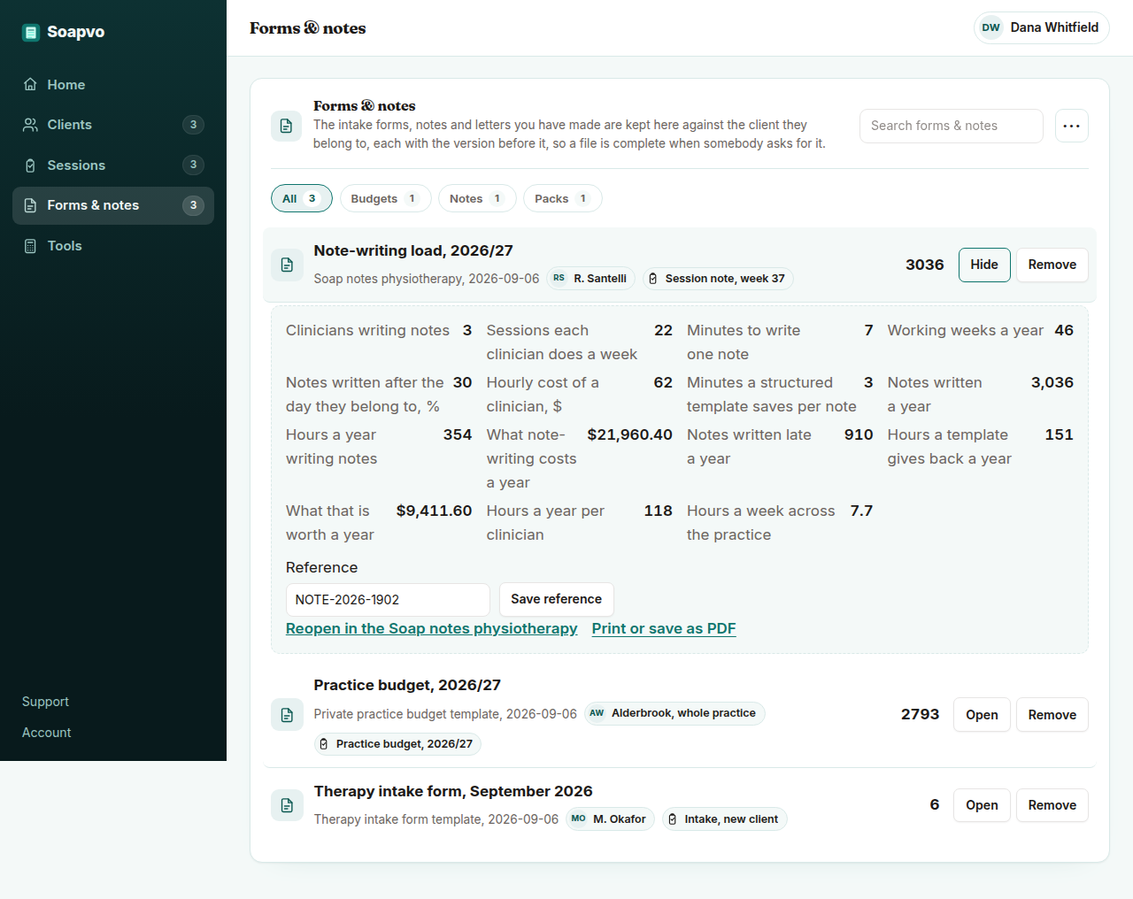Filter by Budgets tab
The image size is (1133, 899).
386,198
